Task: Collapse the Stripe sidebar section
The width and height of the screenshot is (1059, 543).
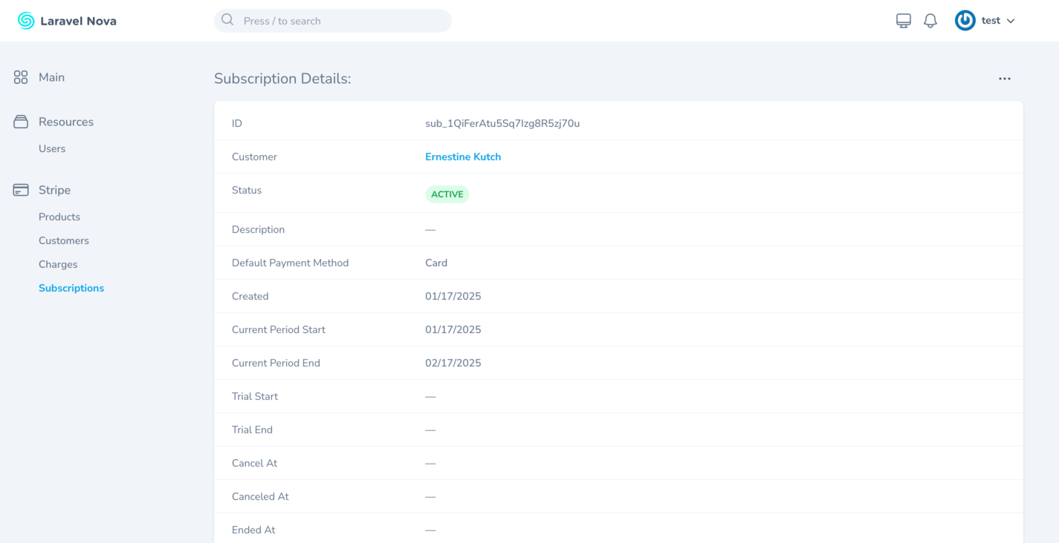Action: coord(55,190)
